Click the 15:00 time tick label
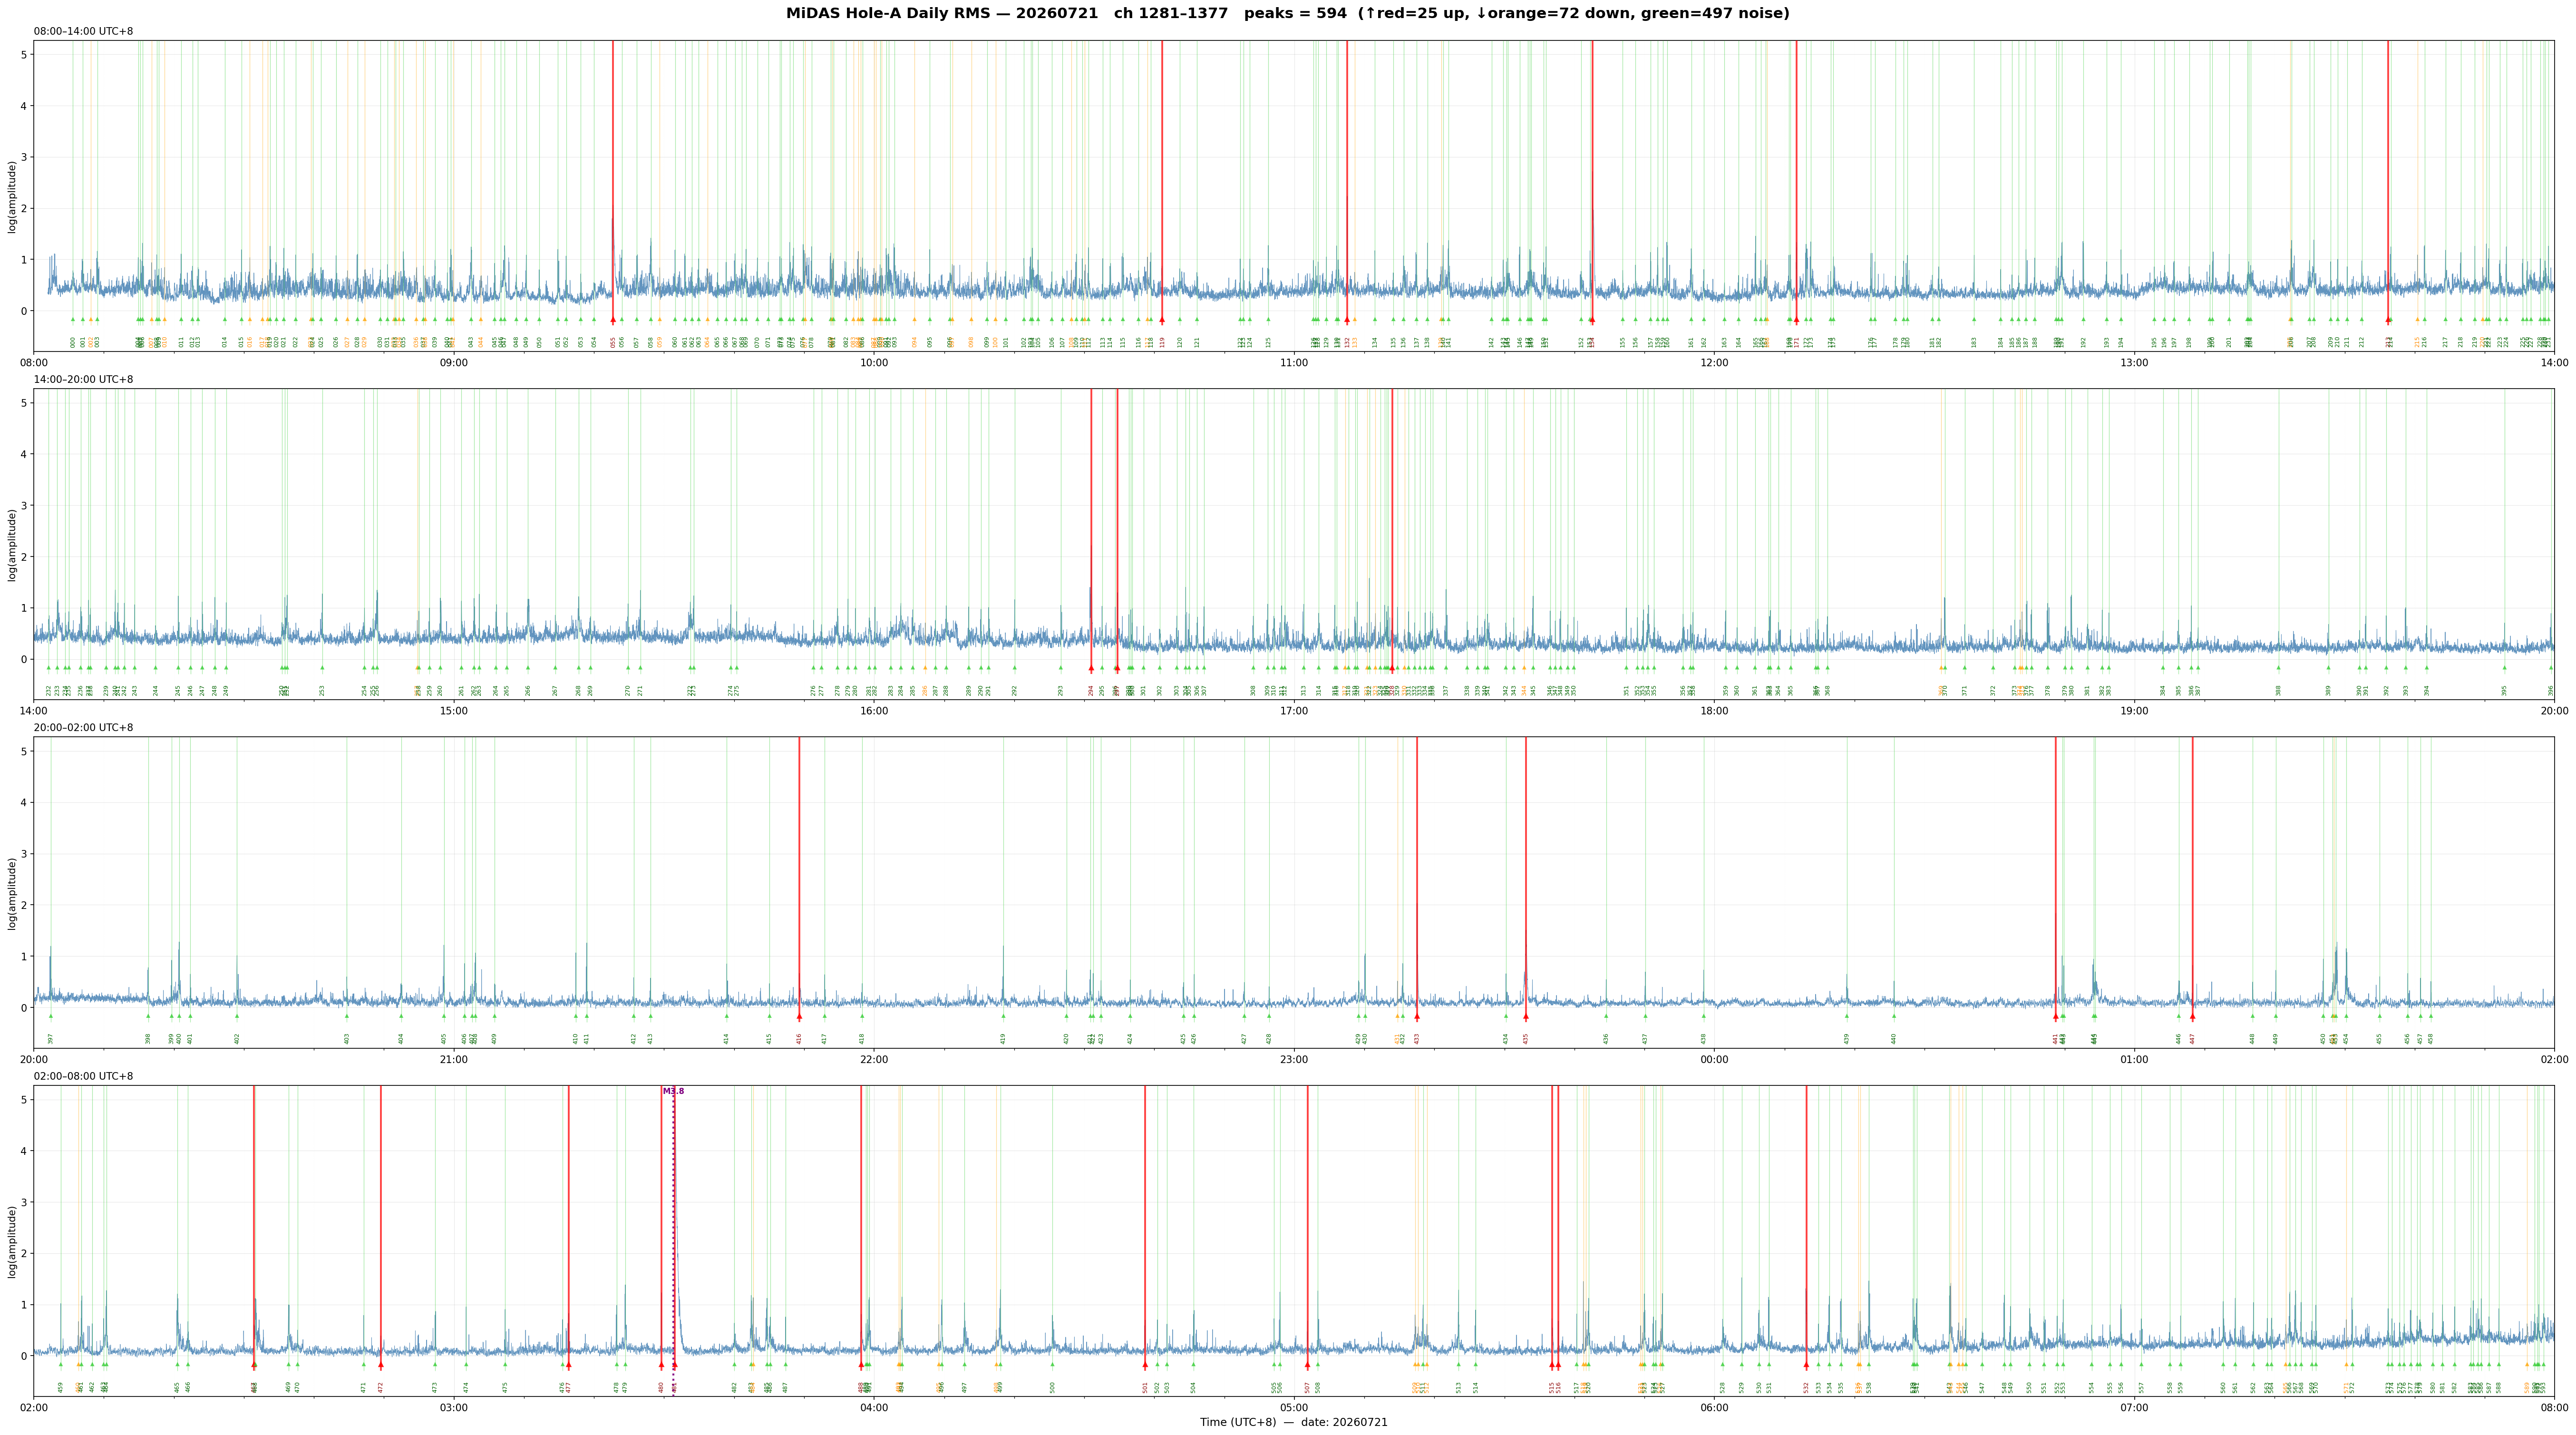This screenshot has width=2576, height=1435. [x=454, y=711]
